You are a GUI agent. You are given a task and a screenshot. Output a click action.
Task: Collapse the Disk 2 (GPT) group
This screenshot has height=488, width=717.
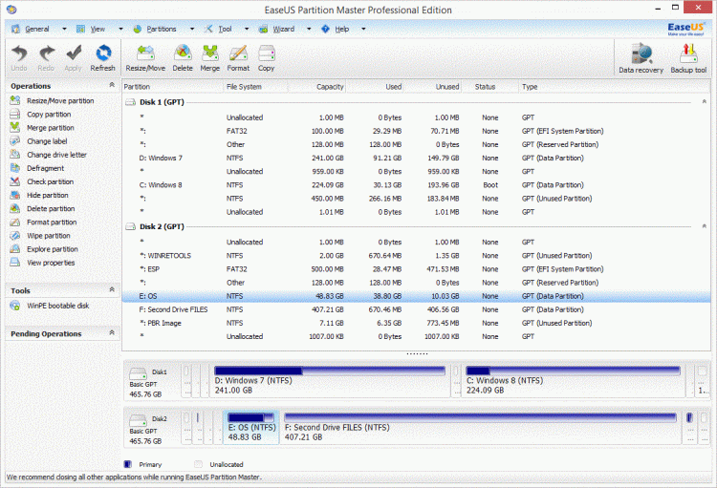[x=705, y=226]
